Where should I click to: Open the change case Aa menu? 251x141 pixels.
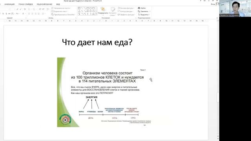tap(17, 14)
